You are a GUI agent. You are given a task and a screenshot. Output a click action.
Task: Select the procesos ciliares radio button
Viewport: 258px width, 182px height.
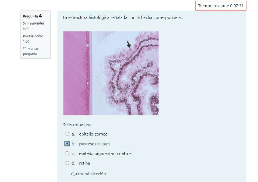(x=67, y=143)
